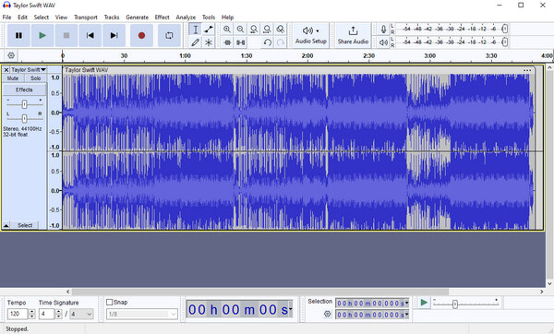Toggle the Loop playback button
This screenshot has width=554, height=334.
pyautogui.click(x=169, y=35)
